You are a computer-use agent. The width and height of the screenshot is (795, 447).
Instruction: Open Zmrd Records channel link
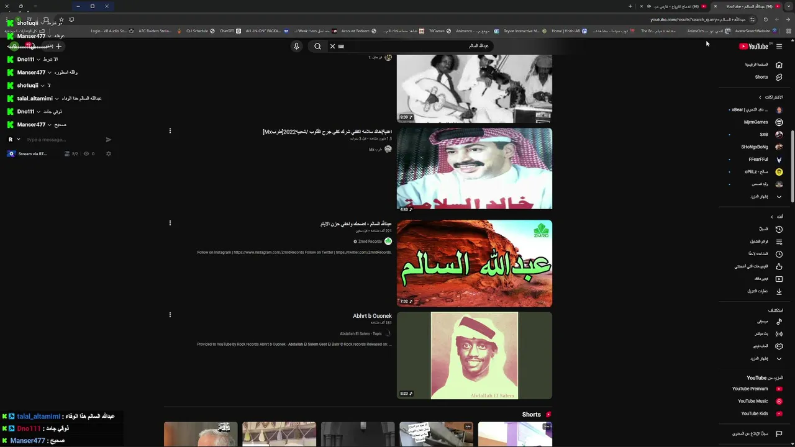pos(370,242)
